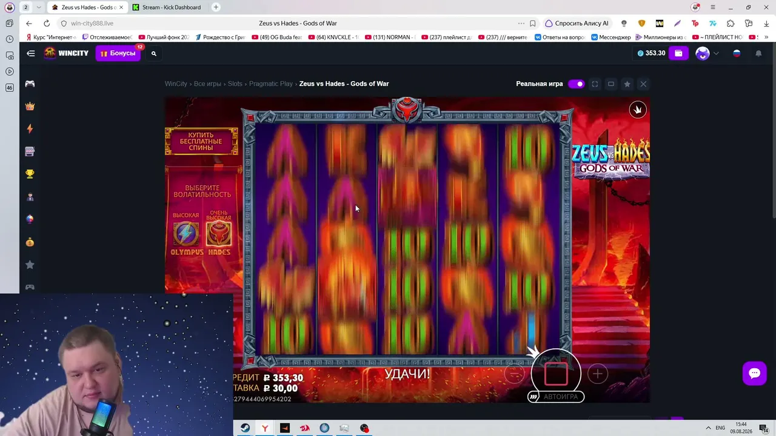Open the live chat support bubble
This screenshot has height=436, width=776.
755,373
